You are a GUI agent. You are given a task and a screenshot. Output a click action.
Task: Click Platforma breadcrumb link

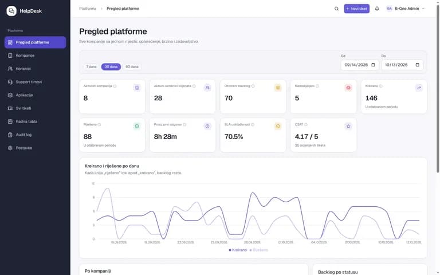pos(88,9)
